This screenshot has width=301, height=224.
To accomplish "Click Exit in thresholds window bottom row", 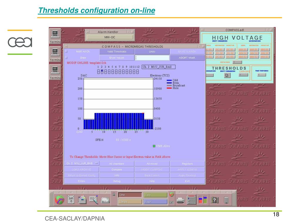I will click(187, 181).
